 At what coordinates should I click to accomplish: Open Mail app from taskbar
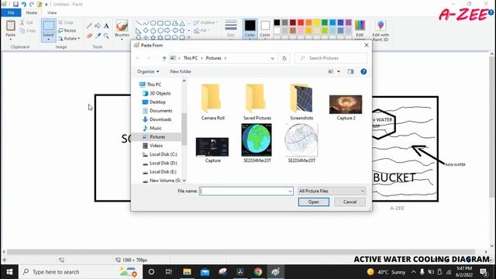(205, 272)
